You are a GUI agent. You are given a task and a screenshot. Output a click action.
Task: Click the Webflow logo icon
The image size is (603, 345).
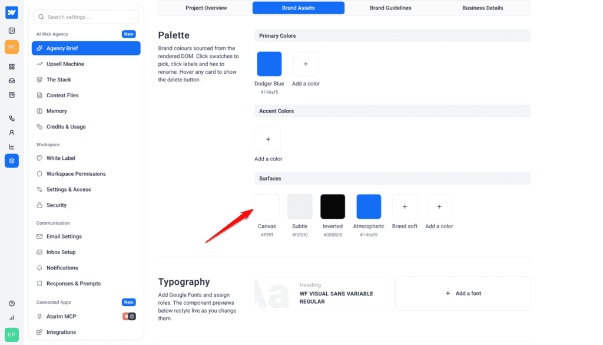pyautogui.click(x=12, y=13)
